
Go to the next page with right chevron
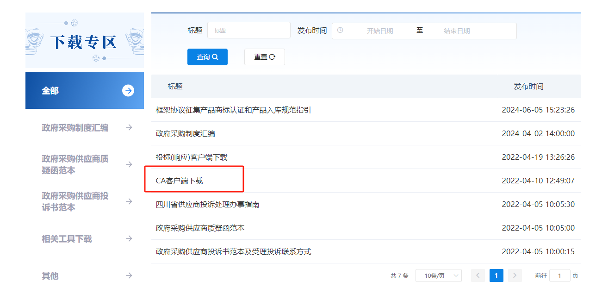point(515,275)
